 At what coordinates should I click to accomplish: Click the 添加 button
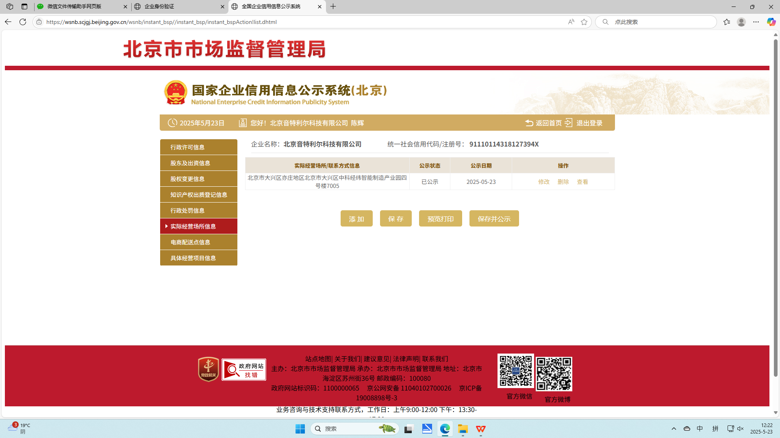coord(356,218)
